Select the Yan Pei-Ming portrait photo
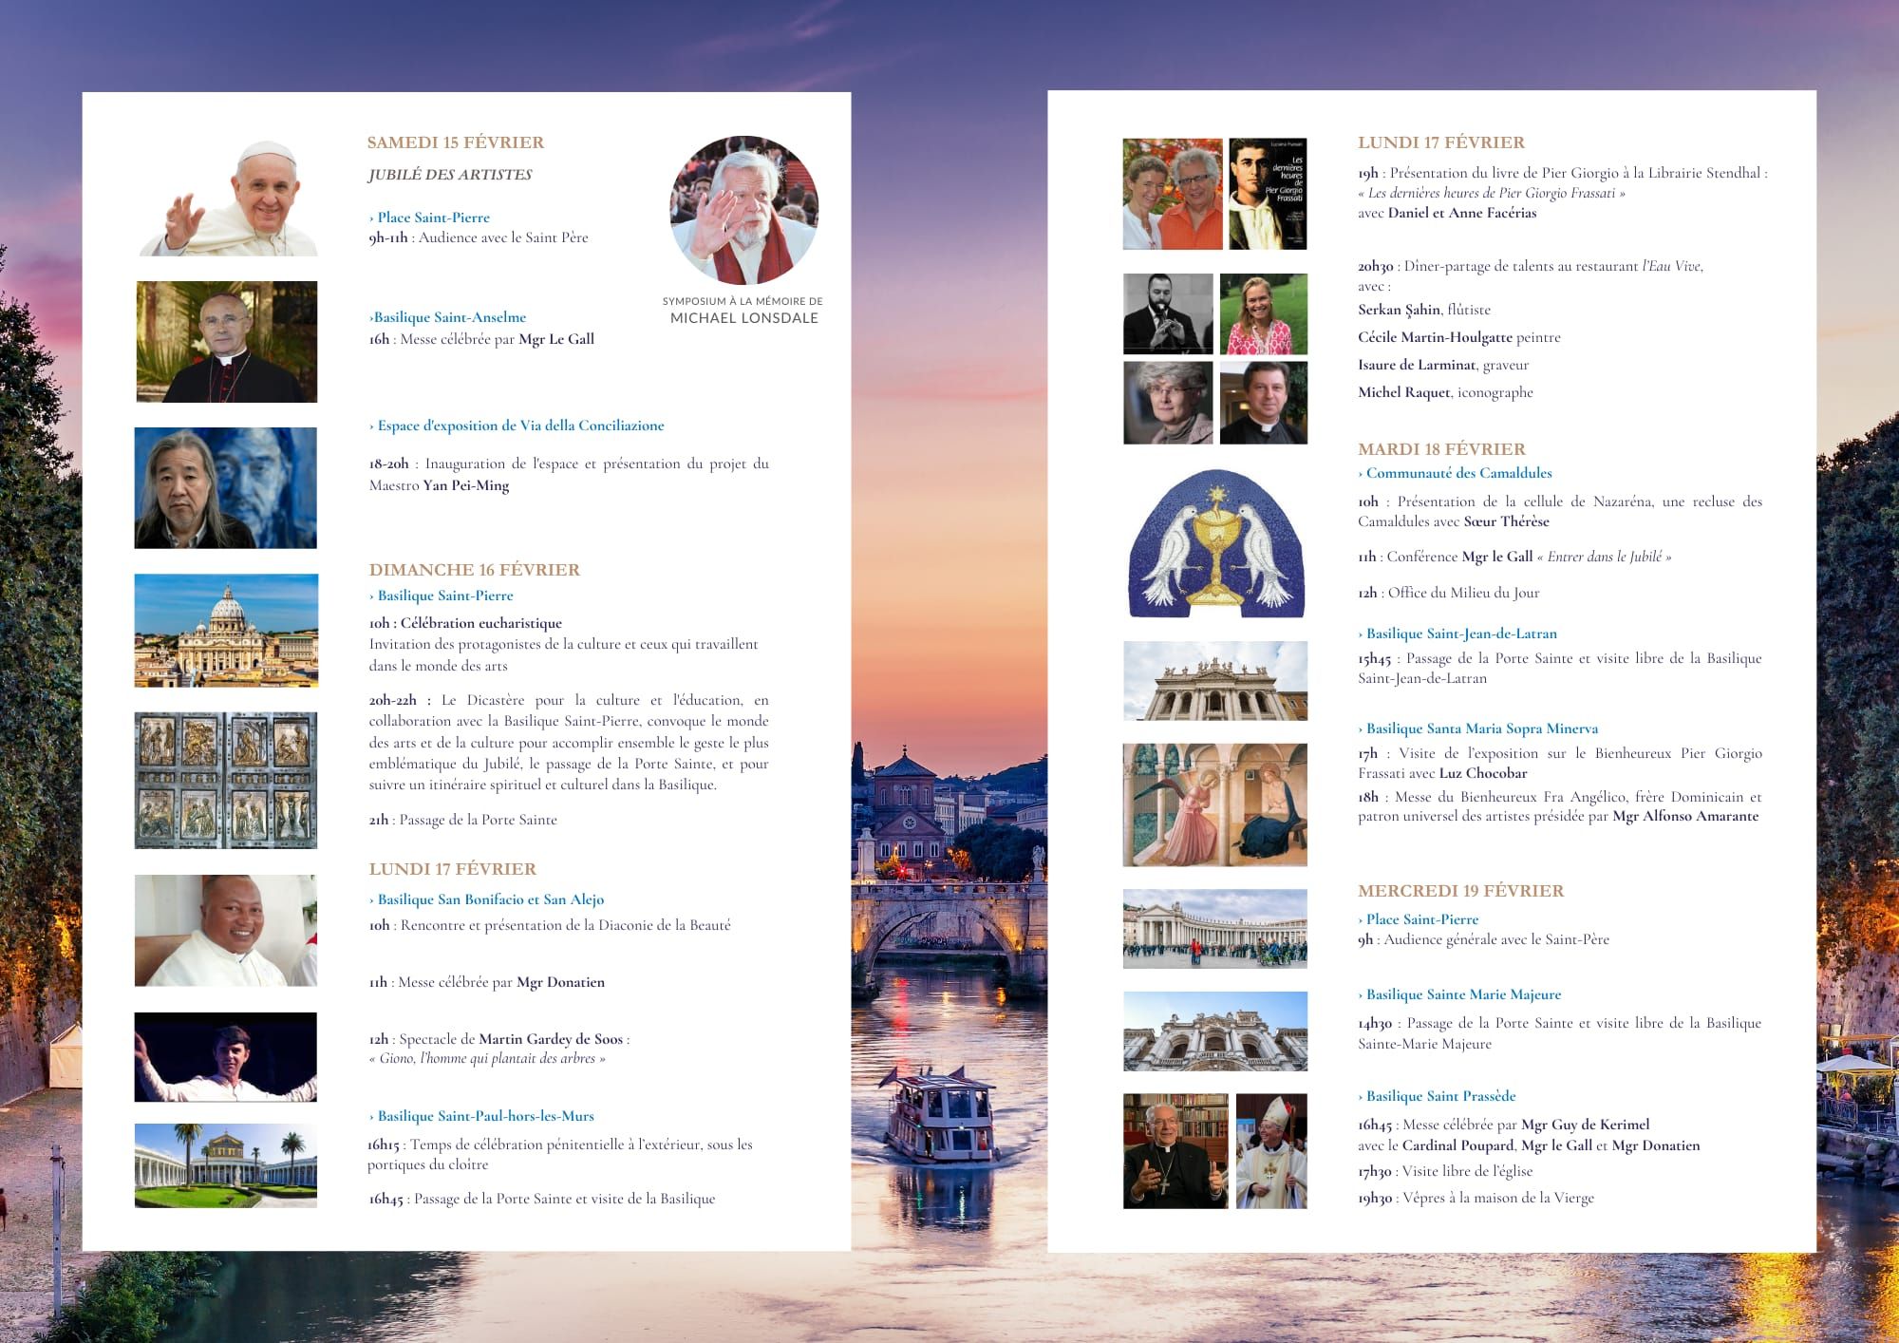The image size is (1899, 1343). point(226,488)
